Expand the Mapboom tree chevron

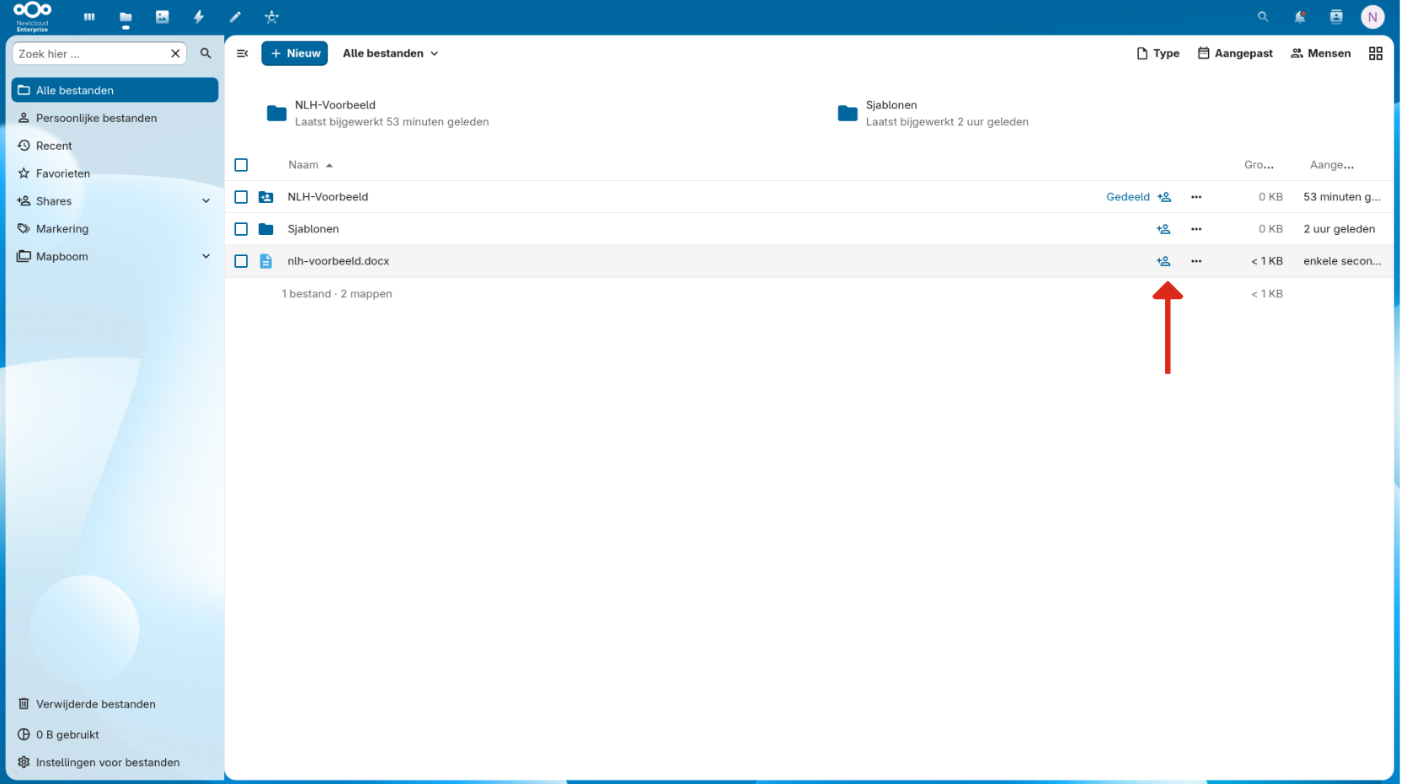coord(206,257)
